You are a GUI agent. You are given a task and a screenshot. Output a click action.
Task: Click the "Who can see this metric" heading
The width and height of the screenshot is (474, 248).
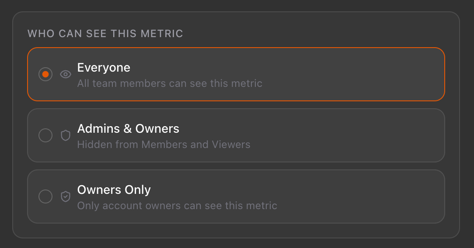(x=105, y=34)
